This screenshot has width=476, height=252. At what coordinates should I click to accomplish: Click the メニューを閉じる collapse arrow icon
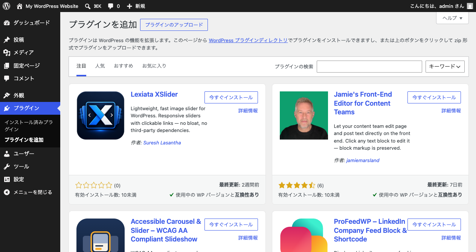pyautogui.click(x=7, y=192)
